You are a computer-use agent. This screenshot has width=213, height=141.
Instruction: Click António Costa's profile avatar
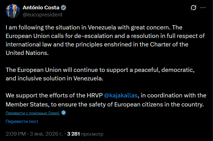click(12, 11)
